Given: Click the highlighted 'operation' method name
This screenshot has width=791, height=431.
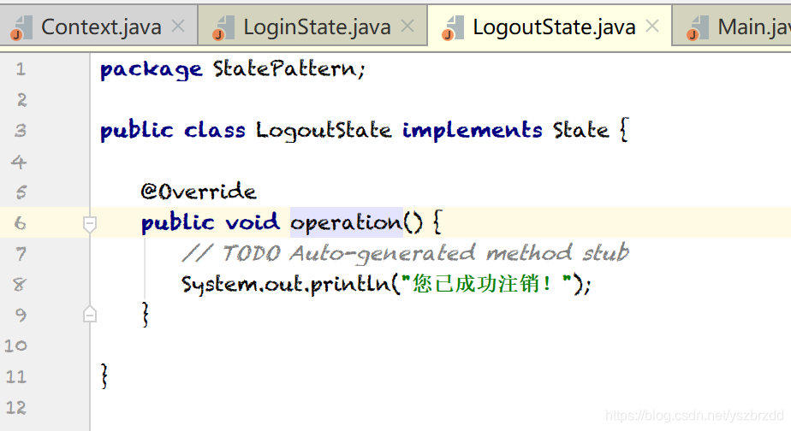Looking at the screenshot, I should point(347,222).
